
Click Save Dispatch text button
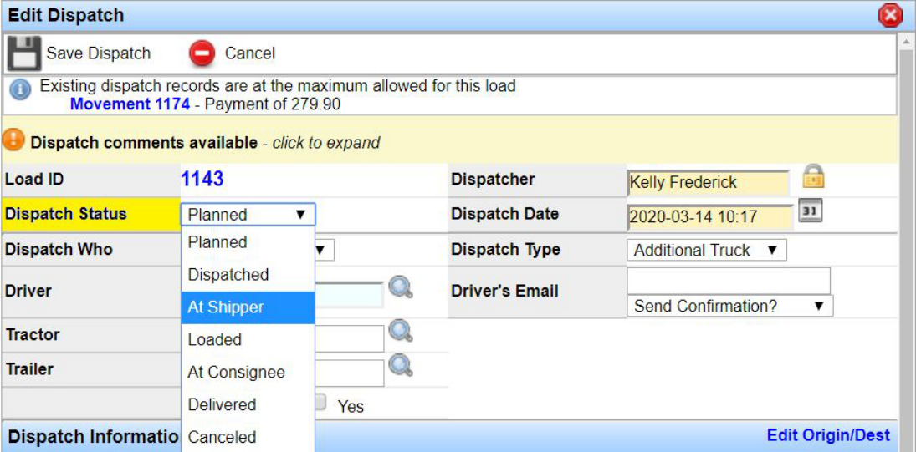pyautogui.click(x=99, y=53)
